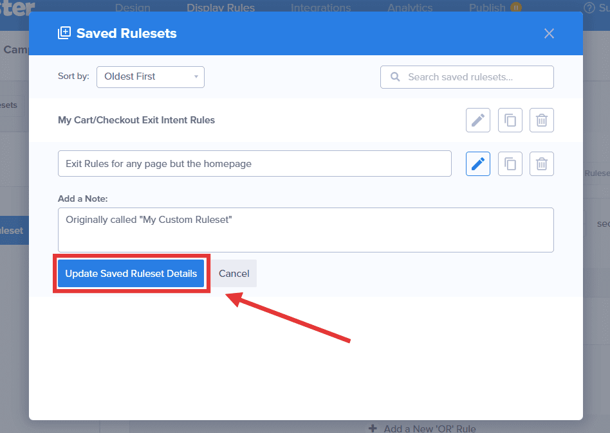Click the Add a Note text area

pos(306,230)
